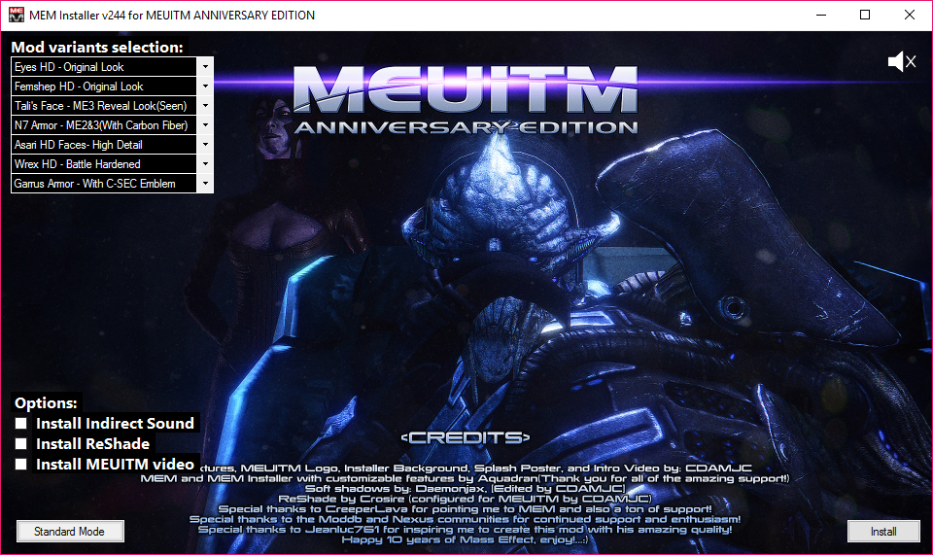Click the Install button
This screenshot has width=933, height=555.
click(x=883, y=532)
